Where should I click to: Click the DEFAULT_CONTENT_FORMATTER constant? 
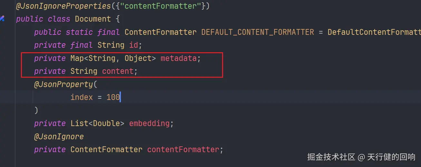[258, 32]
